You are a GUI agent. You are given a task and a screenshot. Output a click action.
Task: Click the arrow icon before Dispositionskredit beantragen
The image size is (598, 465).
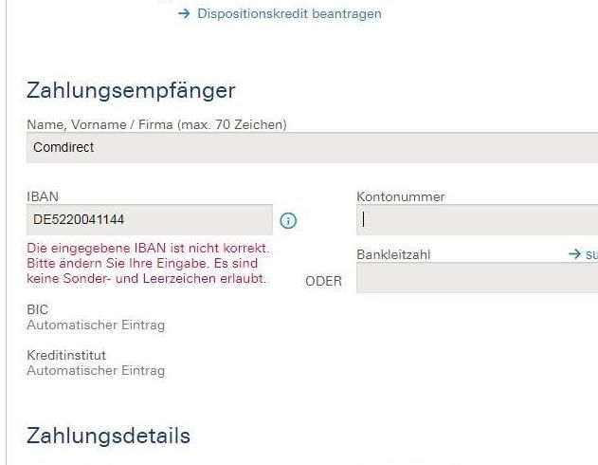[184, 14]
